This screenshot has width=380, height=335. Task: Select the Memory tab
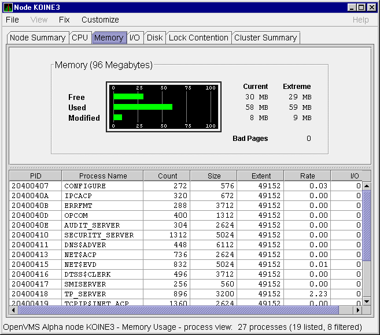point(109,38)
